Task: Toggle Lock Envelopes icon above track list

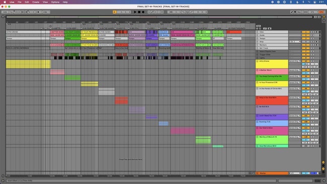Action: [270, 29]
